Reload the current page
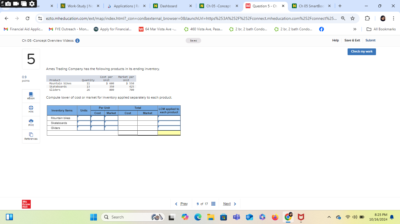The image size is (400, 224). (x=28, y=18)
